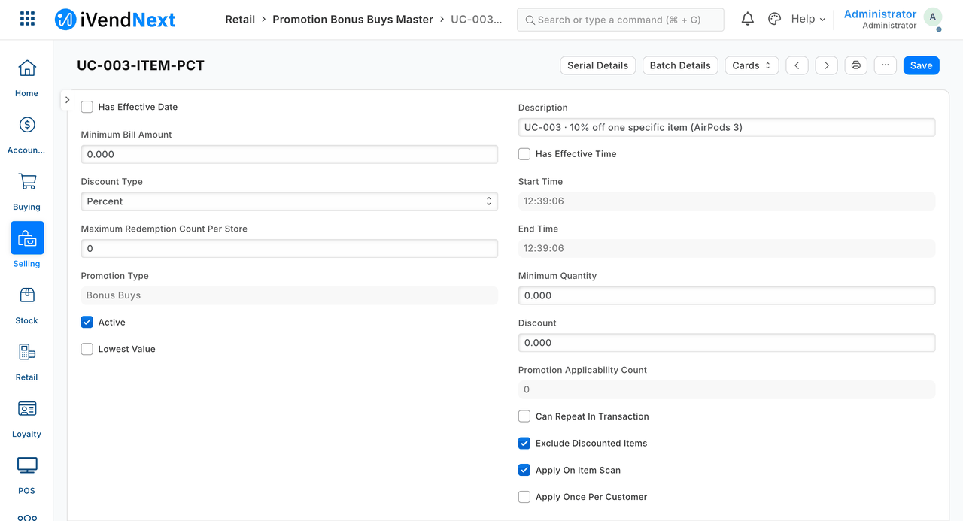Open the theme palette icon
Image resolution: width=963 pixels, height=521 pixels.
774,19
